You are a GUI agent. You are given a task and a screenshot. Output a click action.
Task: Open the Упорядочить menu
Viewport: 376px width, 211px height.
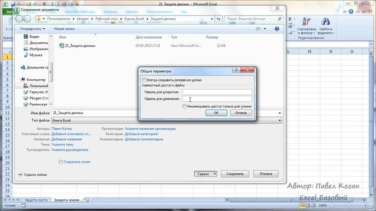[32, 29]
